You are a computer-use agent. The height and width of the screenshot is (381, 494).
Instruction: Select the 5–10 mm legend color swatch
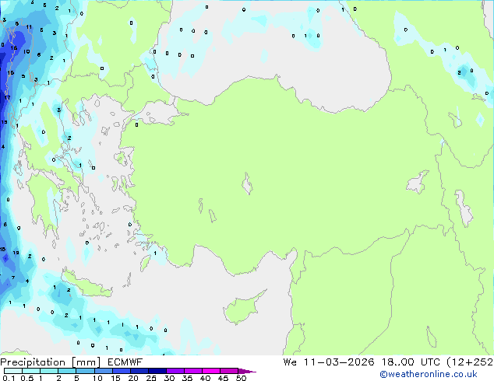[85, 371]
